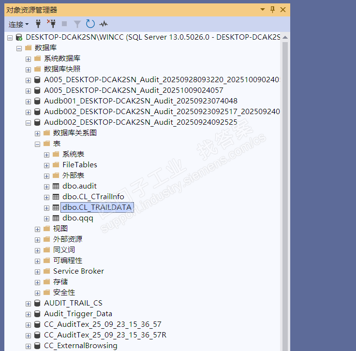356x351 pixels.
Task: Collapse the 数据库 folder node
Action: coord(19,48)
